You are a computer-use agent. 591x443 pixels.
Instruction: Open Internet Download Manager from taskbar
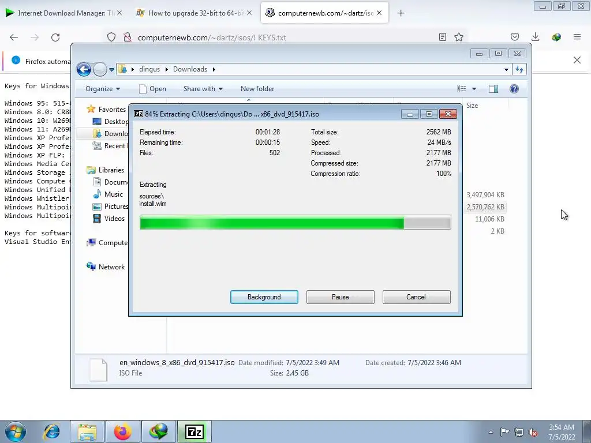tap(158, 431)
